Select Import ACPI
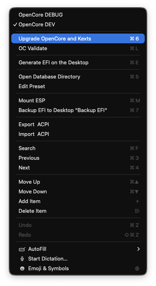 [78, 134]
